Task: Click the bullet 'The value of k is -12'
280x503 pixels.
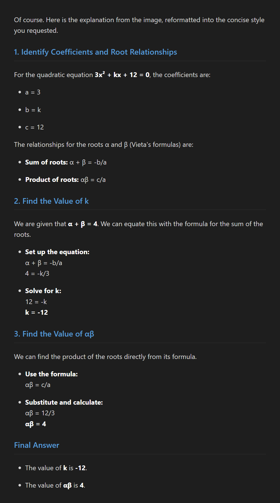Action: [x=56, y=468]
